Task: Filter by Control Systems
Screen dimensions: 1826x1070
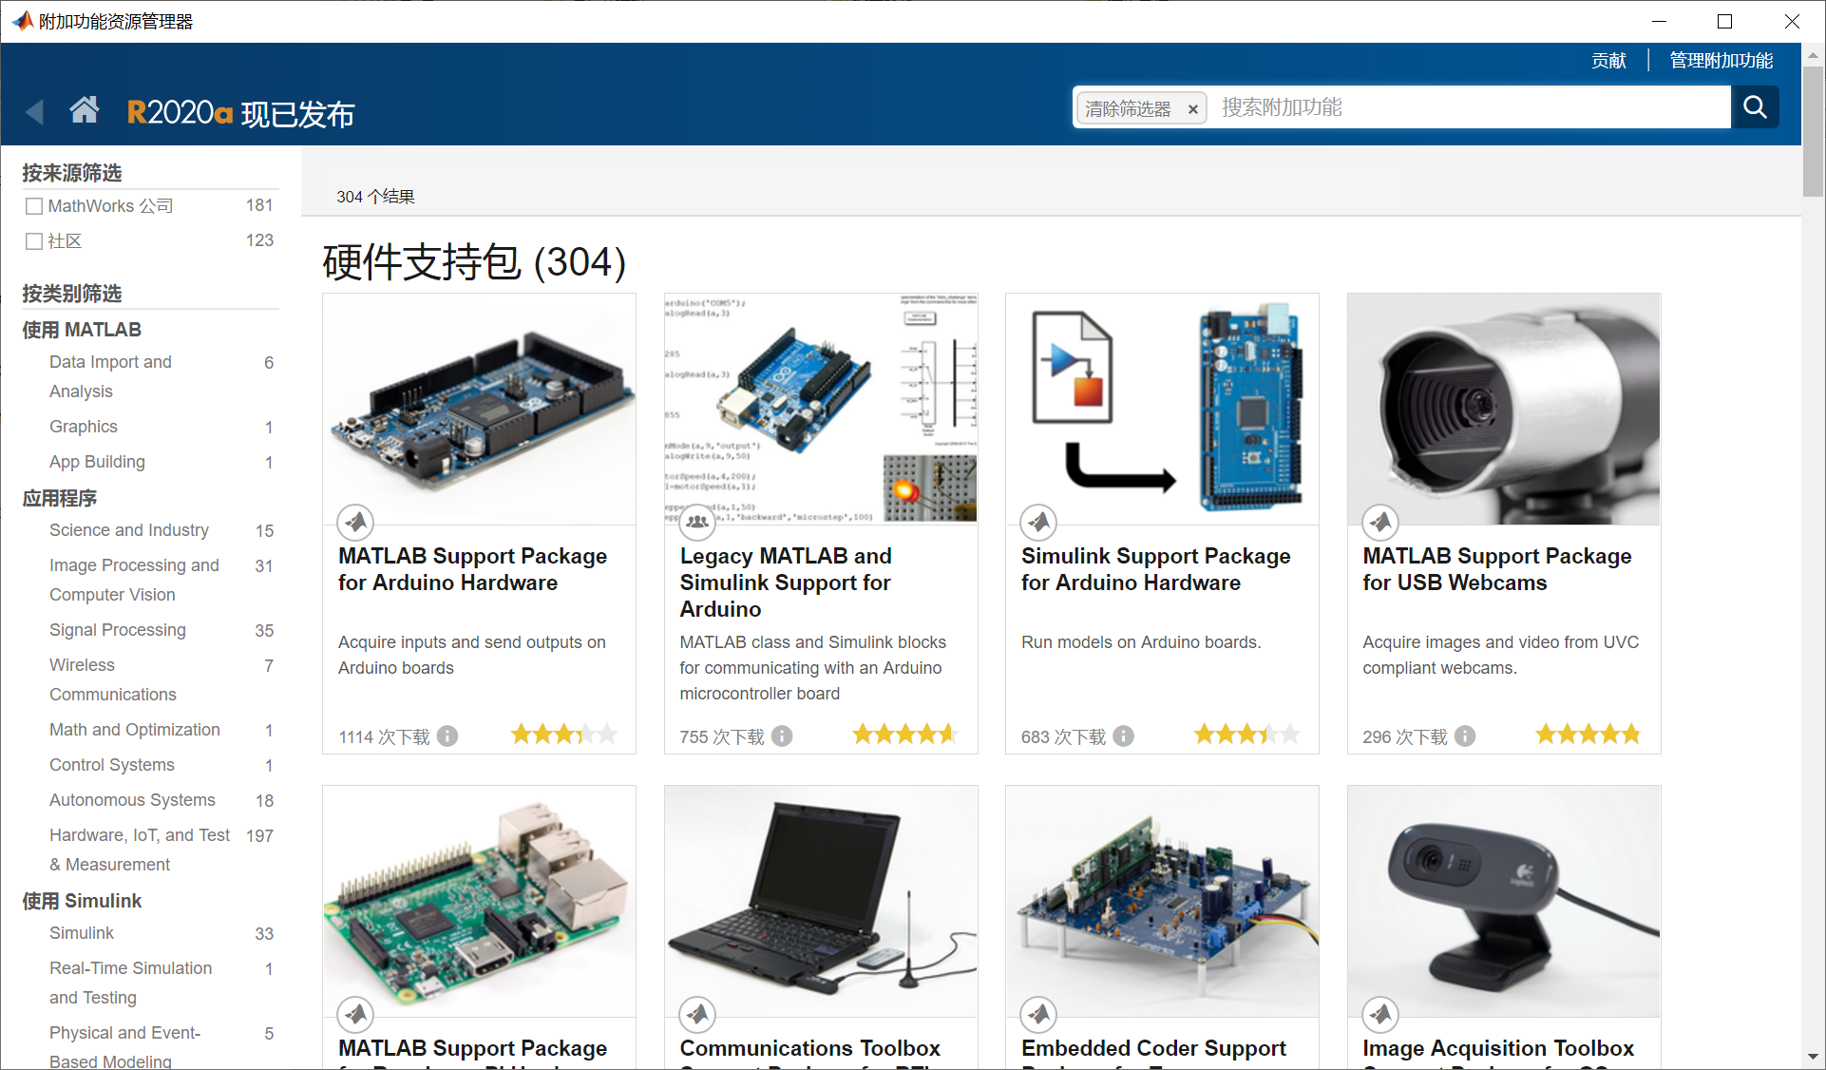Action: [112, 765]
